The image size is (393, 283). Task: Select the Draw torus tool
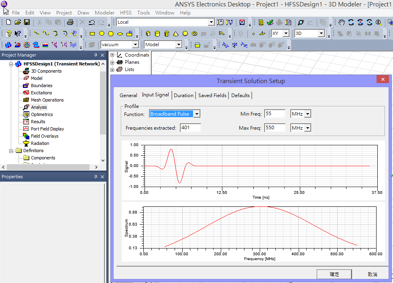[x=194, y=34]
